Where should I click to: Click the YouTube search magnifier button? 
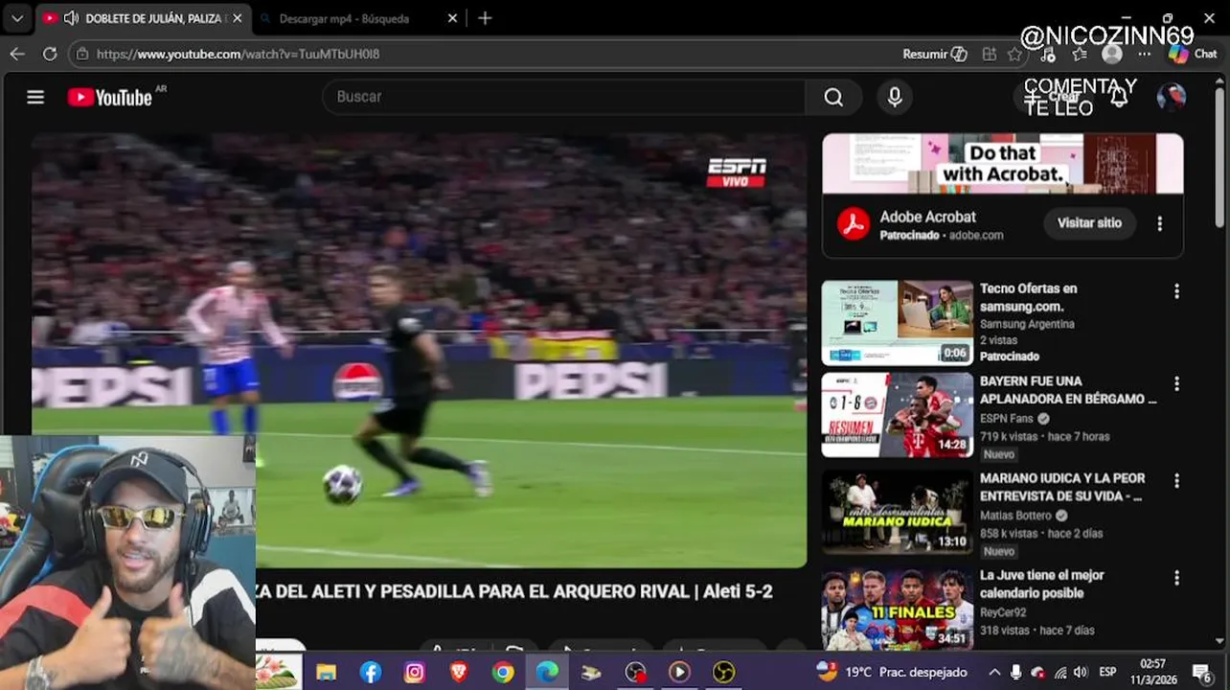833,97
